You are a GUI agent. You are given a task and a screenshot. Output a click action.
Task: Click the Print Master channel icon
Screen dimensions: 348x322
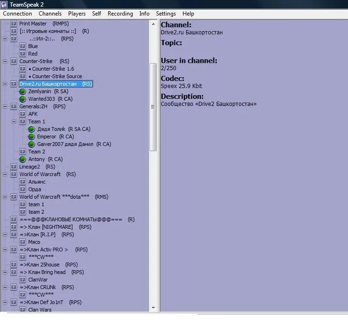(x=14, y=24)
